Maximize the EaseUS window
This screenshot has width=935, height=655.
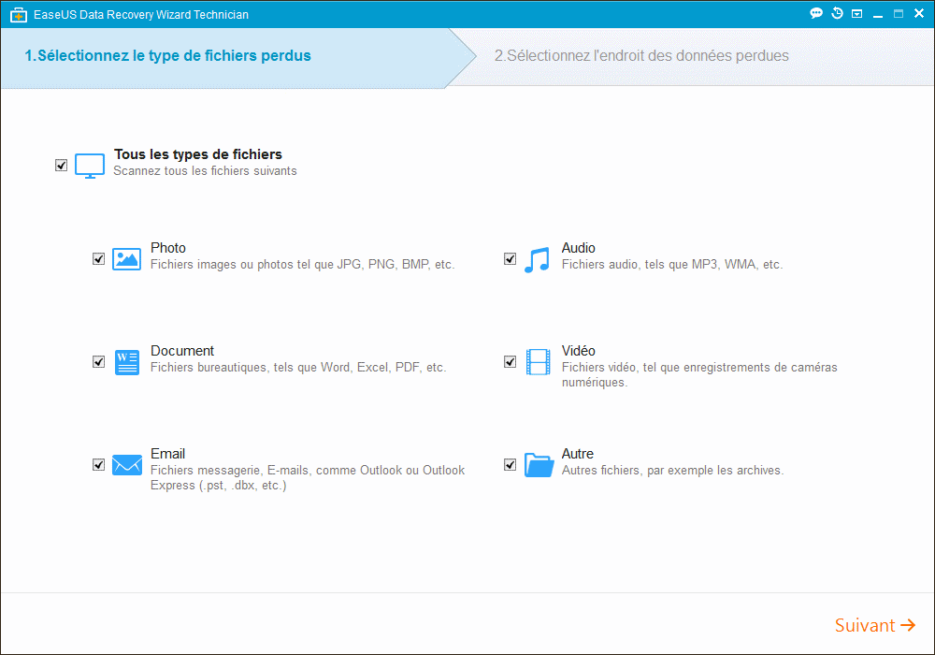[898, 14]
